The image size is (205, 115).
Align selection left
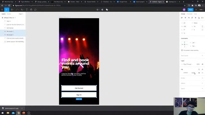[182, 18]
